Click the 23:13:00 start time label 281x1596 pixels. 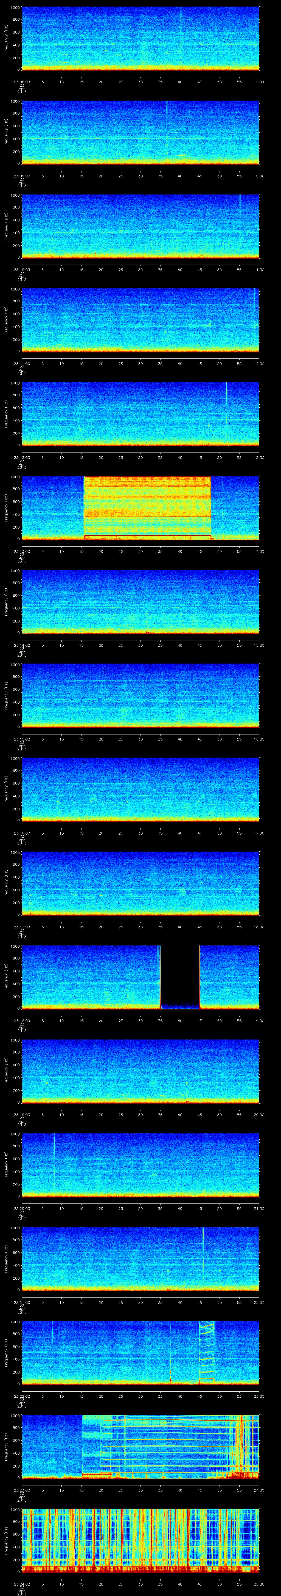point(22,552)
